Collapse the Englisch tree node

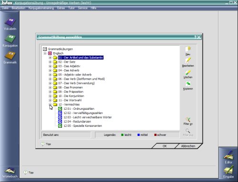click(45, 53)
